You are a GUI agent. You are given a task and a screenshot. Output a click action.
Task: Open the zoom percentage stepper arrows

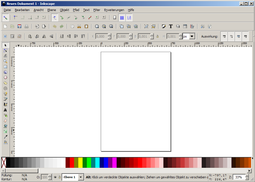[x=247, y=177]
